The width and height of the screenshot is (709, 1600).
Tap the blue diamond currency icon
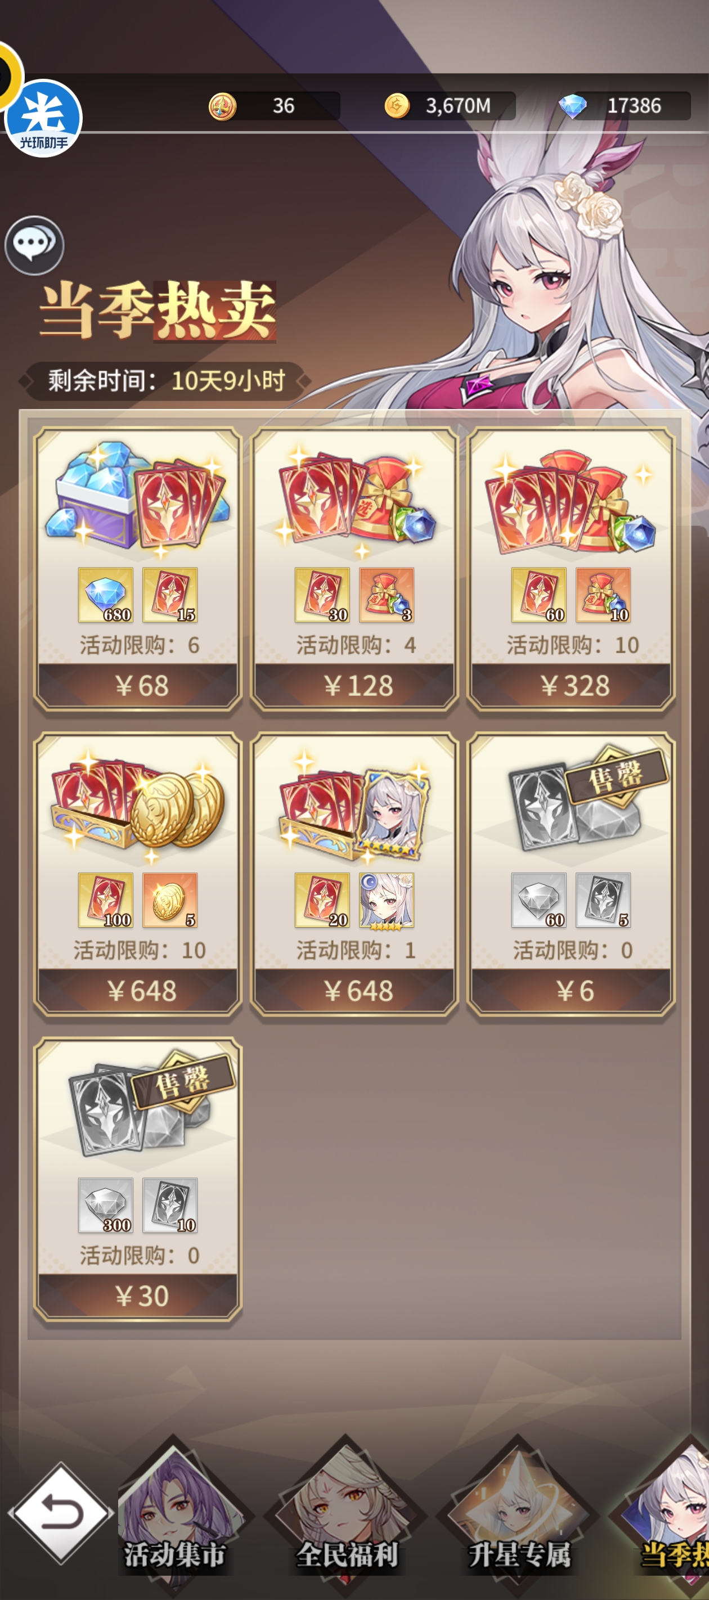tap(572, 106)
